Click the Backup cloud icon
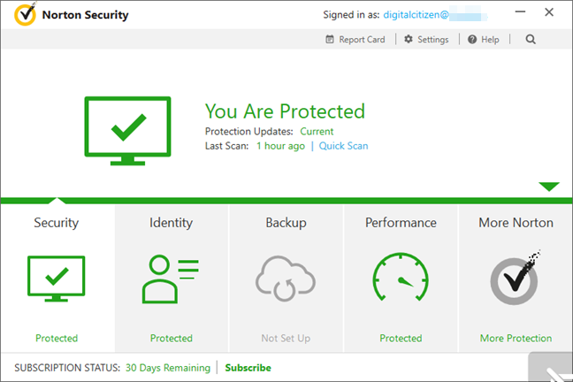This screenshot has height=382, width=573. (x=286, y=279)
